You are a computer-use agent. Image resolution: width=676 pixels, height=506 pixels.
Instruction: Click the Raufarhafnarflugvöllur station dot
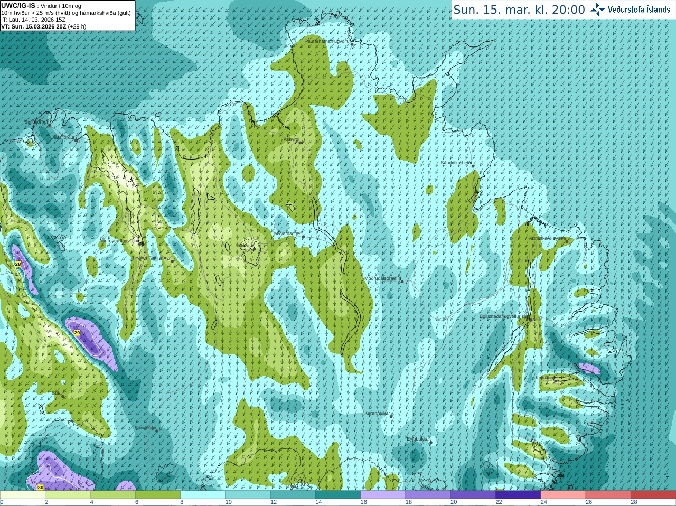352,44
